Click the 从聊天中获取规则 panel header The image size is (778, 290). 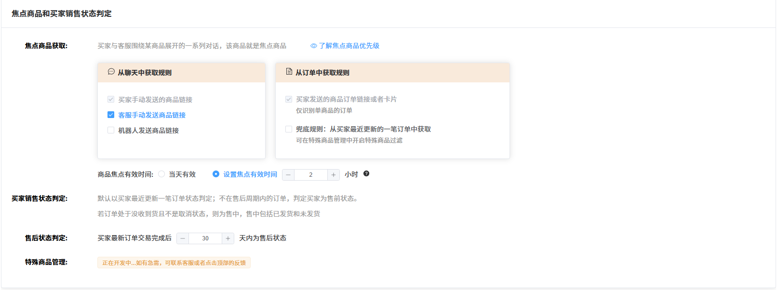[181, 73]
